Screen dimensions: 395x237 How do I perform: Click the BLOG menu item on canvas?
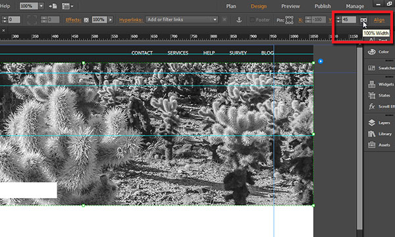coord(267,53)
